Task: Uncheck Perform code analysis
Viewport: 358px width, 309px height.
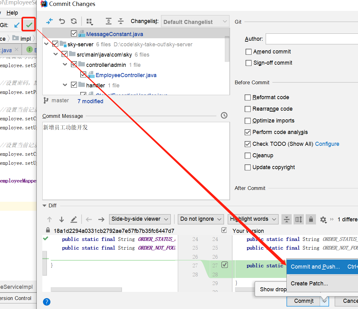Action: (248, 132)
